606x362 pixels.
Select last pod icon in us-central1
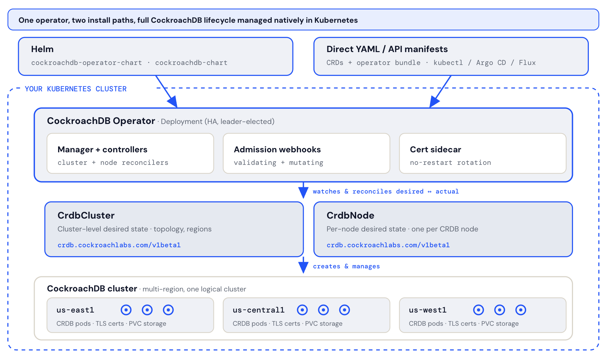tap(345, 310)
